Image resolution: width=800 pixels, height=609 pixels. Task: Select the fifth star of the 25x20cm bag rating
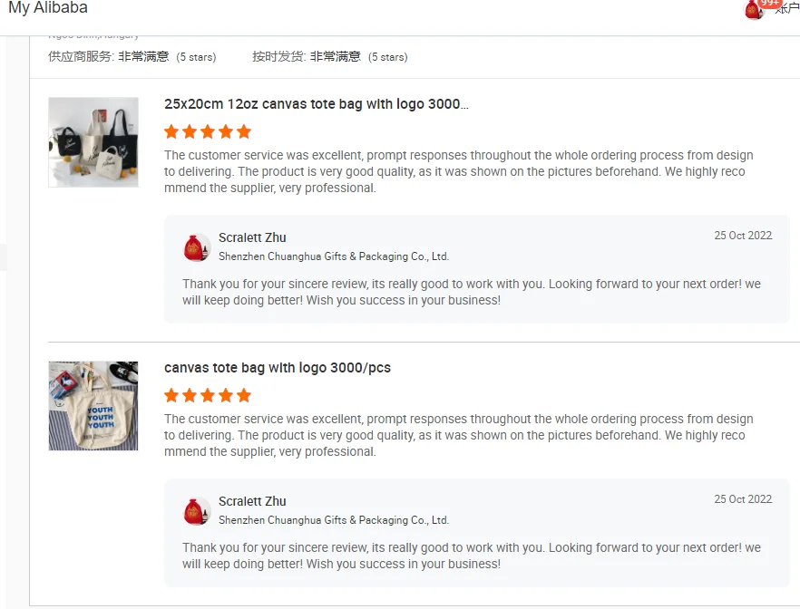click(243, 131)
